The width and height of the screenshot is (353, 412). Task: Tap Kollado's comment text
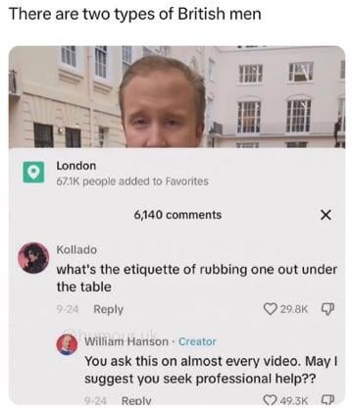[197, 279]
